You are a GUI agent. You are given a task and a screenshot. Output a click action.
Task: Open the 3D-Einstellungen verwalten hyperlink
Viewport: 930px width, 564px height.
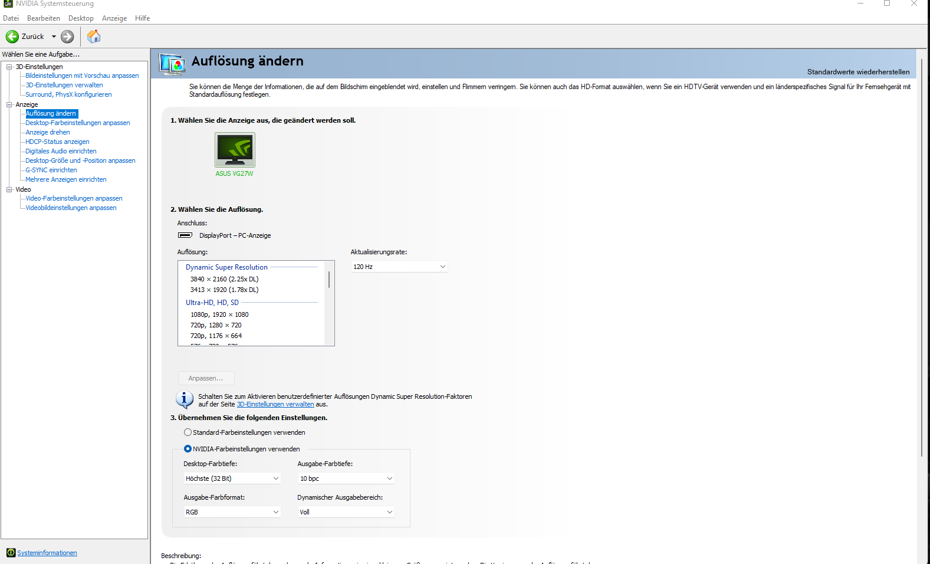275,404
